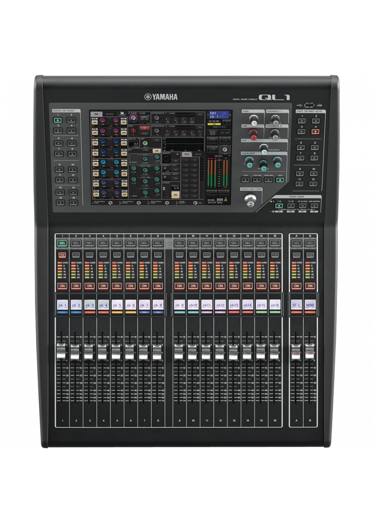The width and height of the screenshot is (373, 523).
Task: Touch the master B fader cap
Action: [x=309, y=352]
